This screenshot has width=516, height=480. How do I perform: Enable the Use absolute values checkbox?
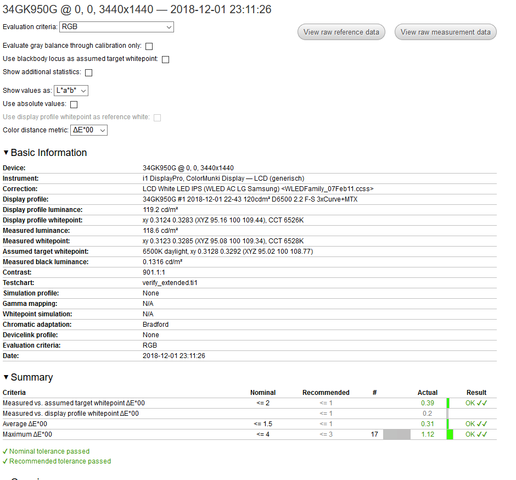[x=74, y=104]
